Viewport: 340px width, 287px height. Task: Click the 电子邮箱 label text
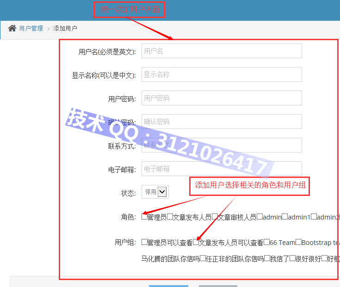click(x=122, y=170)
